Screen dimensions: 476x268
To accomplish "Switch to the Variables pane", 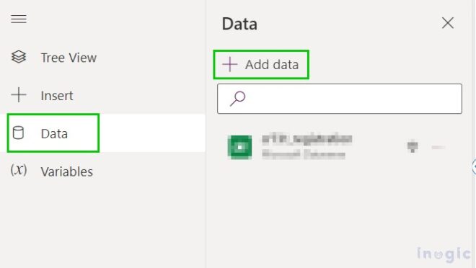I will click(x=67, y=172).
